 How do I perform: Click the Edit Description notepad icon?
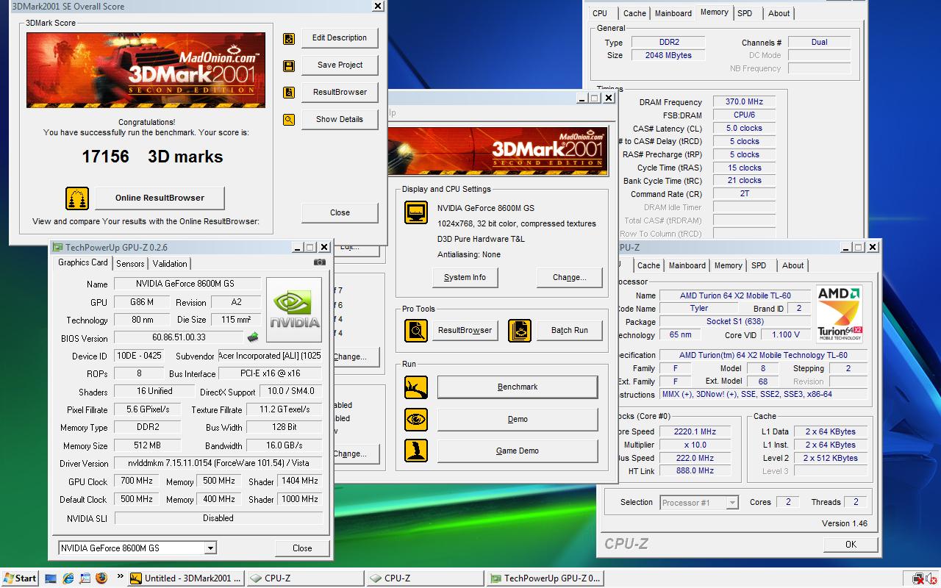[x=289, y=38]
